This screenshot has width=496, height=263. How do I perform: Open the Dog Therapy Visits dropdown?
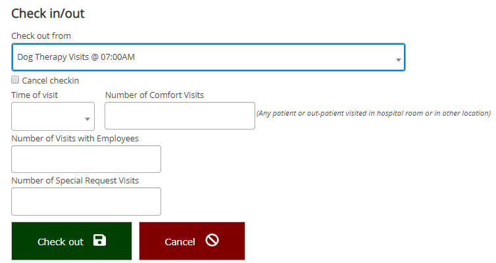point(197,57)
